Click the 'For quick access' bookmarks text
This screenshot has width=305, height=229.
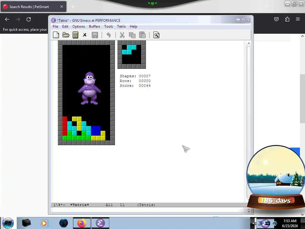point(25,30)
